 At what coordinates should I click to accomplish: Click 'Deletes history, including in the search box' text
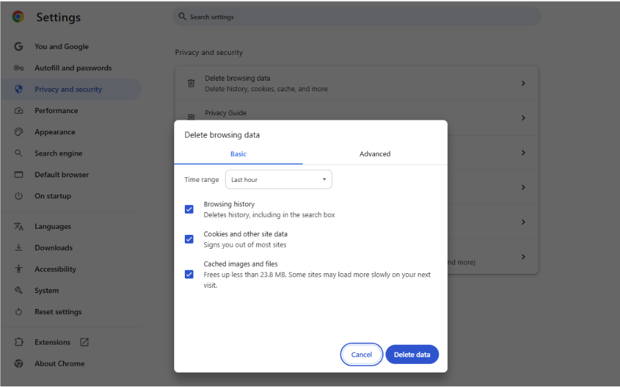(270, 215)
